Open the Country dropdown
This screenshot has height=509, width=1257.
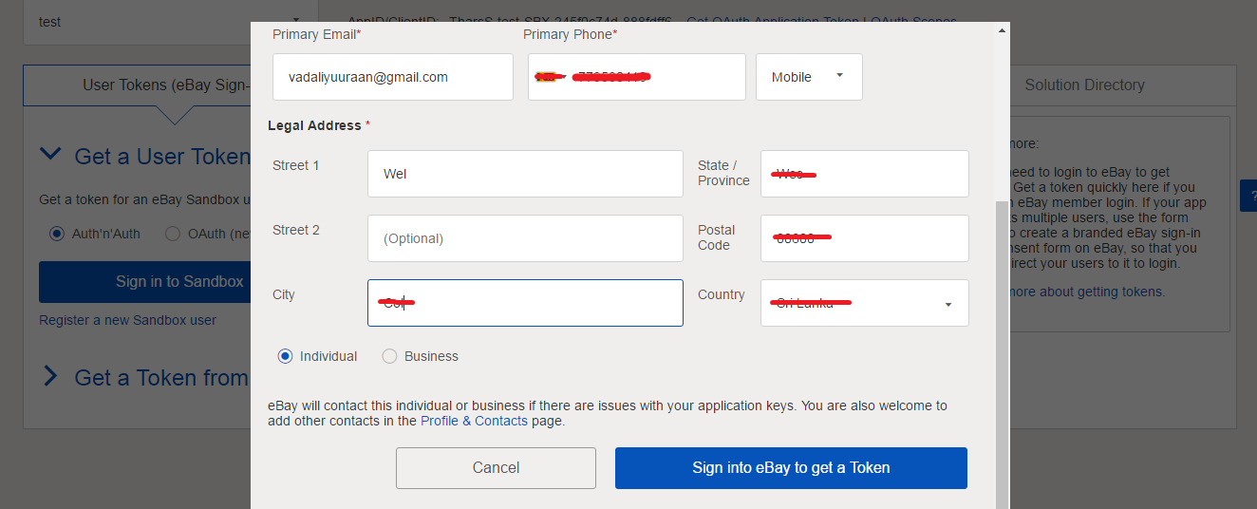point(865,303)
